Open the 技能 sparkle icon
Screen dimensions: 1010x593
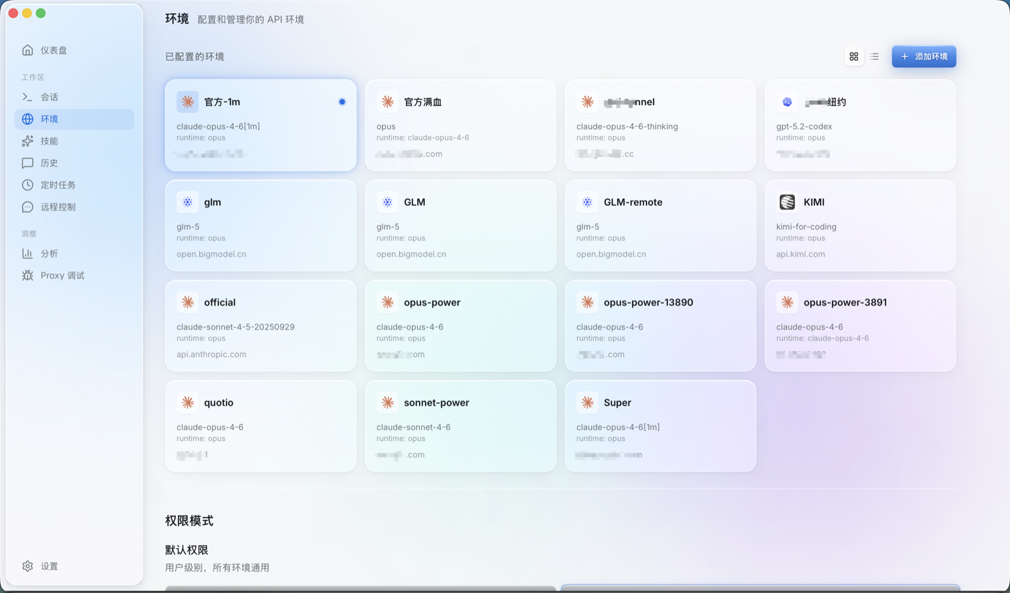coord(28,141)
